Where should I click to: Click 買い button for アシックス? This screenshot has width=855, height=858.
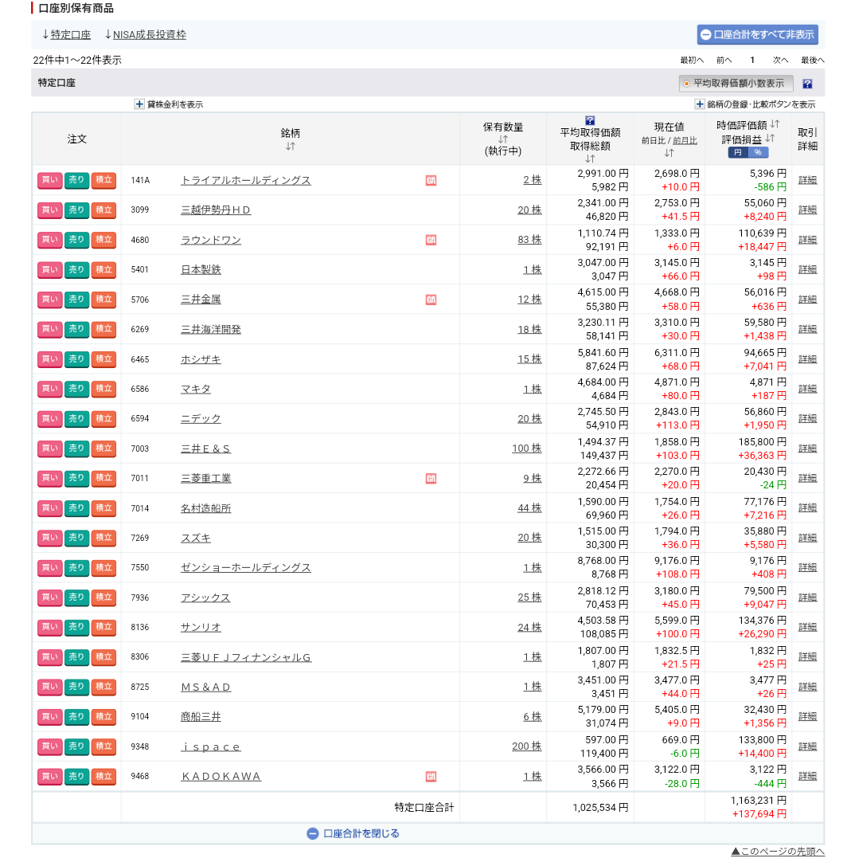pos(49,597)
